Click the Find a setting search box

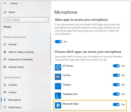coord(26,19)
